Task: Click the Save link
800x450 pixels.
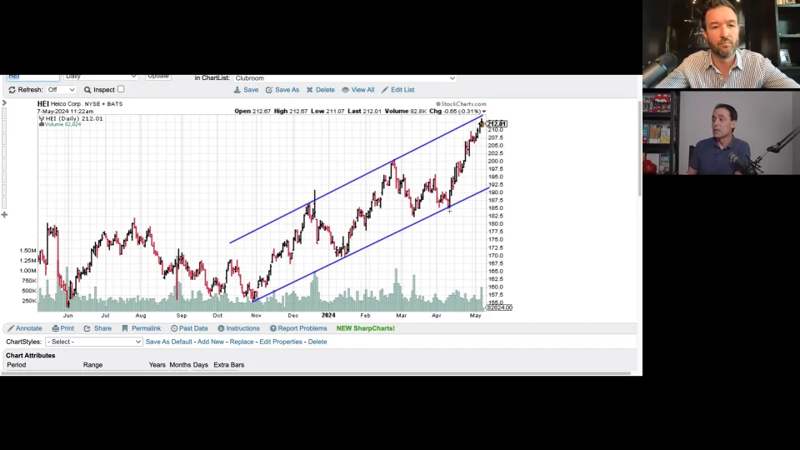Action: click(251, 90)
